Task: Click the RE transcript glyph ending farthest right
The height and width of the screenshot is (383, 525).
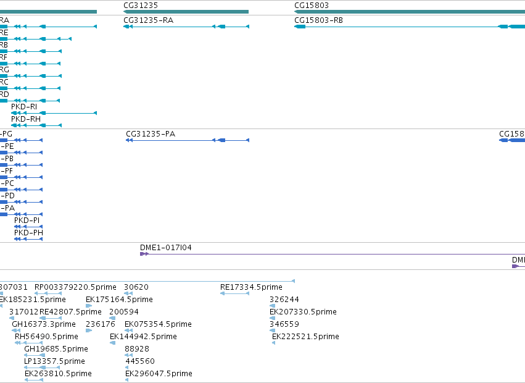Action: tap(36, 39)
